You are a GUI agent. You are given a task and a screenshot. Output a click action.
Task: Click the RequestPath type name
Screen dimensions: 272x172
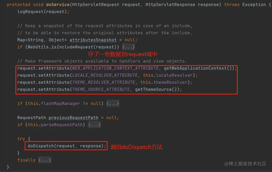(32, 118)
